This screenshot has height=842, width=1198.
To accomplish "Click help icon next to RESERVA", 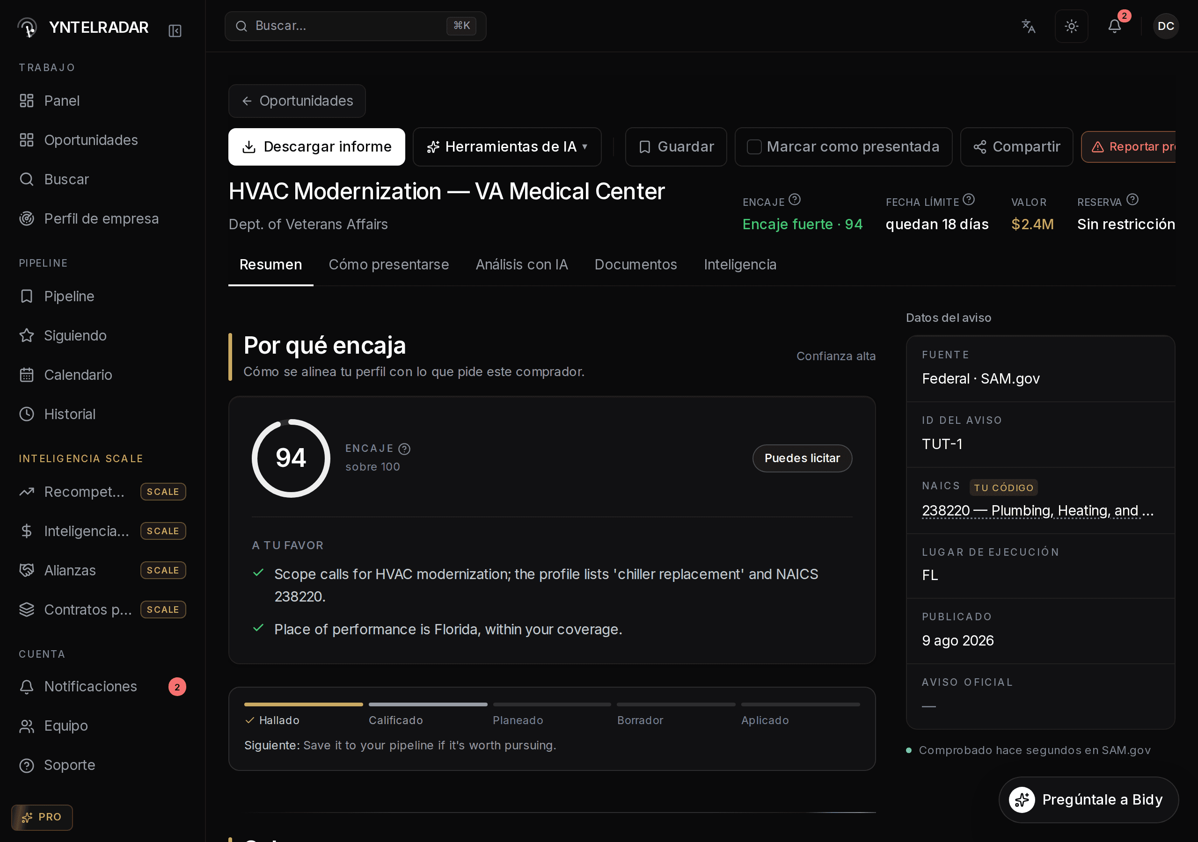I will pyautogui.click(x=1132, y=200).
